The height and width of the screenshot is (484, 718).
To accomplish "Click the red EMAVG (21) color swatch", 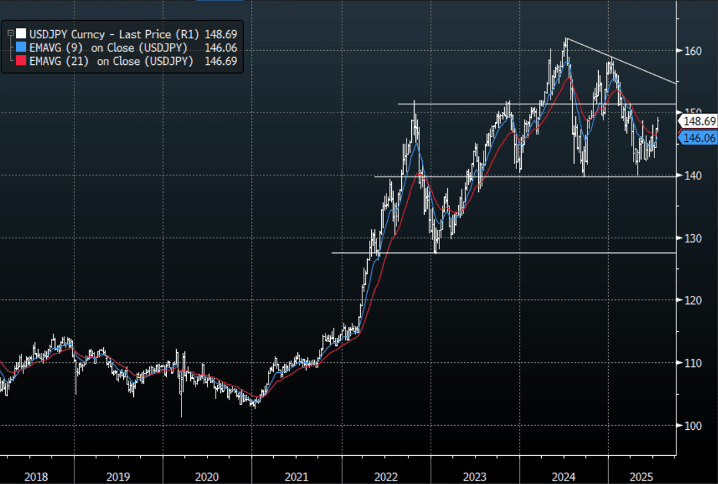I will pos(21,62).
